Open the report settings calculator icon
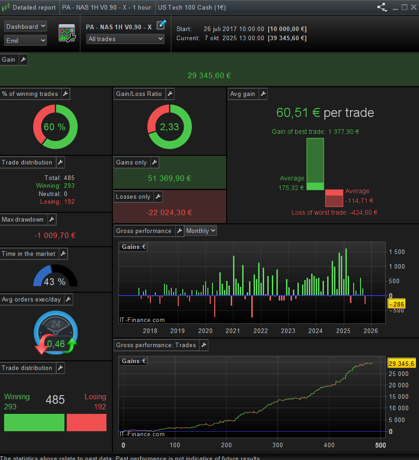 pos(67,33)
